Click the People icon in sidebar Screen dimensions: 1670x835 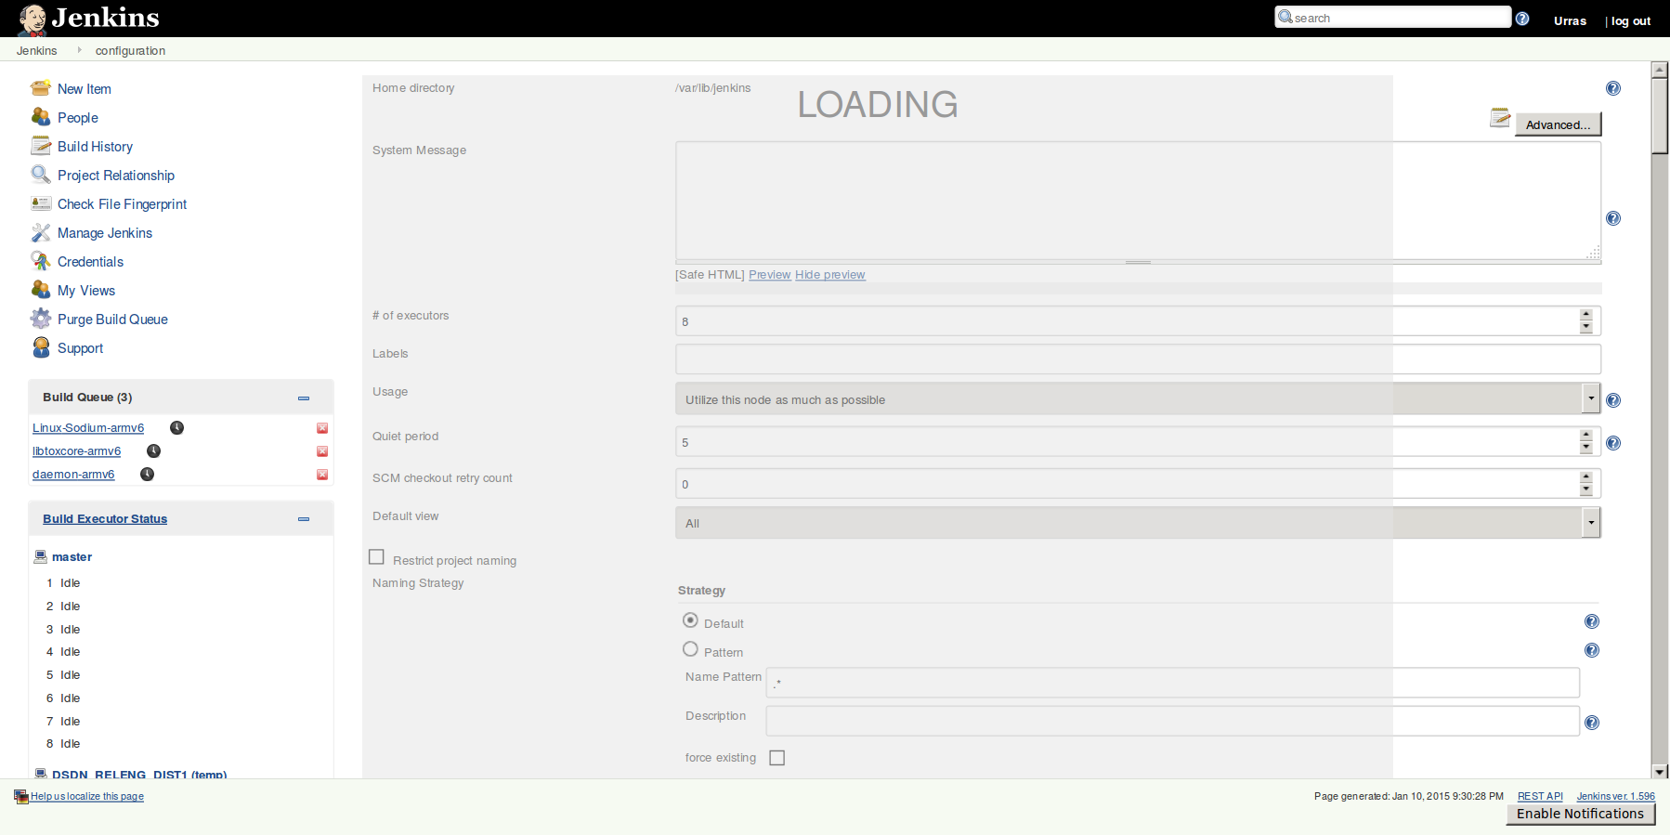click(40, 117)
